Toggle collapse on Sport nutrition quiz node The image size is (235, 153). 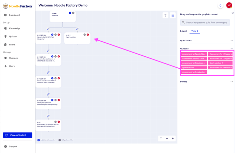tap(84, 34)
